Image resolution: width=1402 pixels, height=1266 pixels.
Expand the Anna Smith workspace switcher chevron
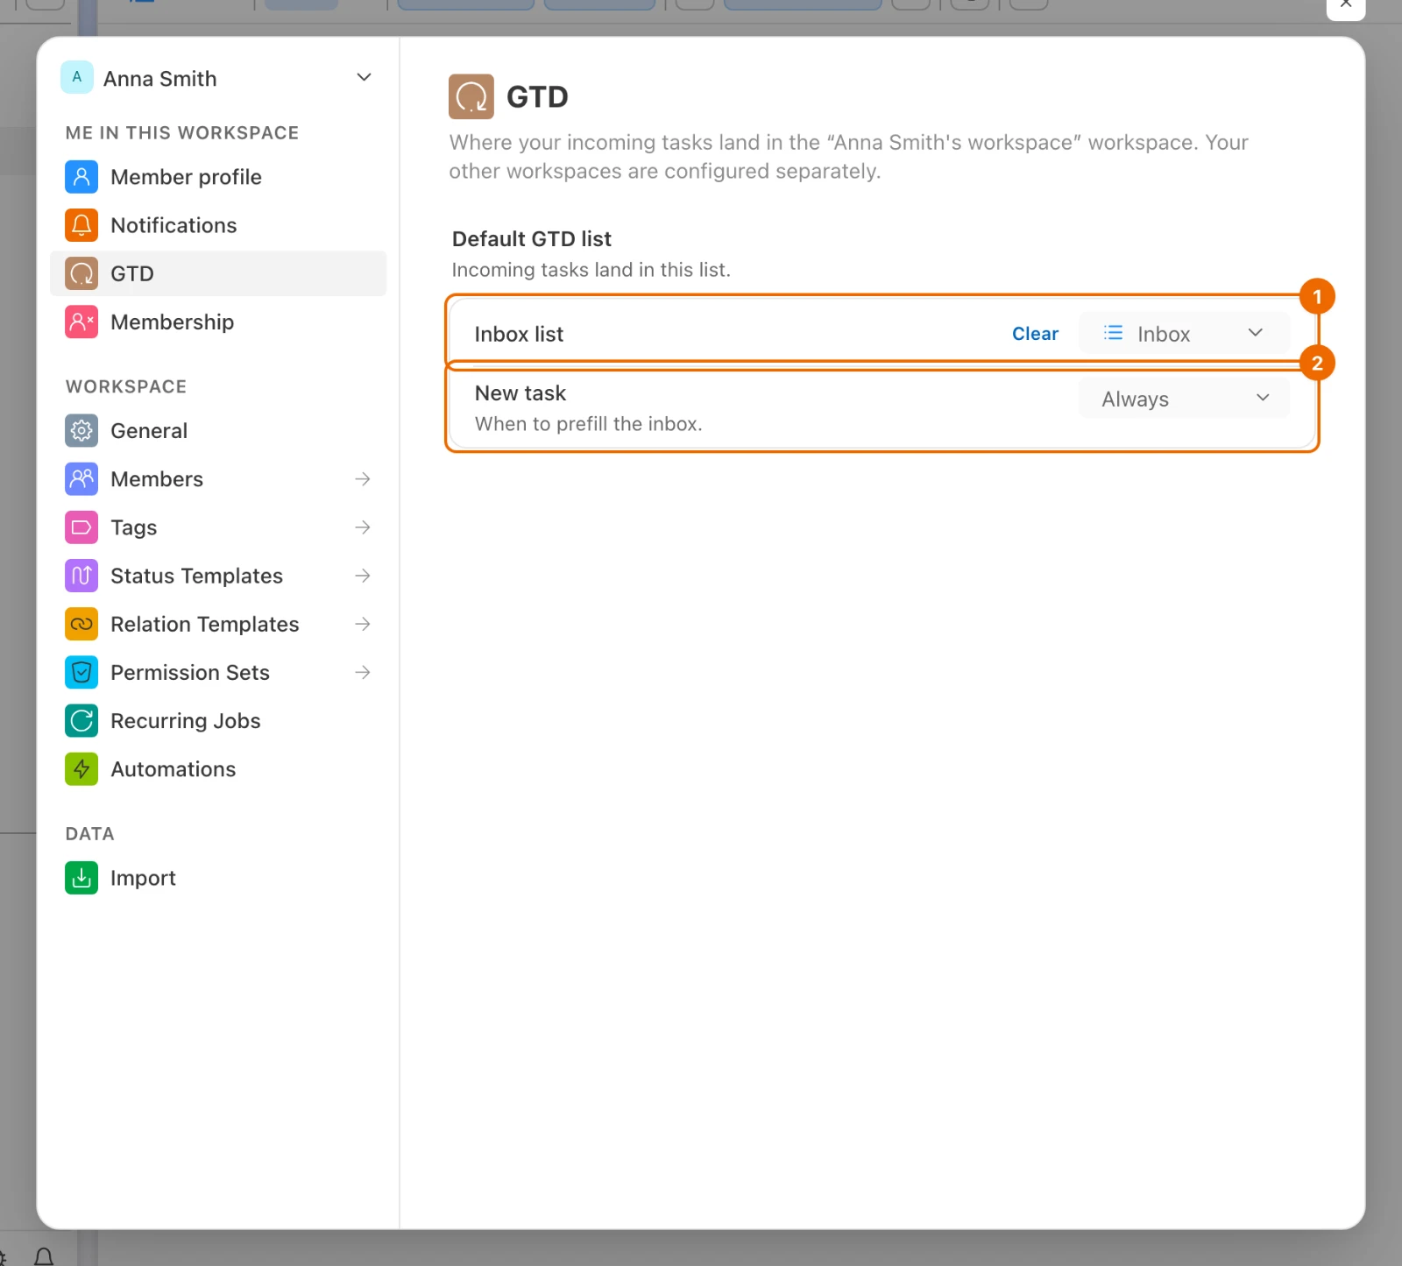tap(365, 77)
